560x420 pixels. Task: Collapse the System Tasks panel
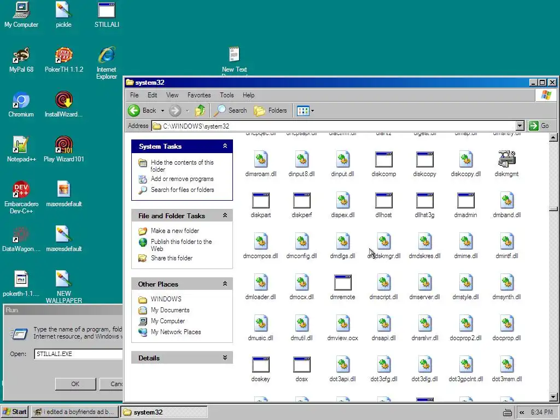[x=225, y=145]
